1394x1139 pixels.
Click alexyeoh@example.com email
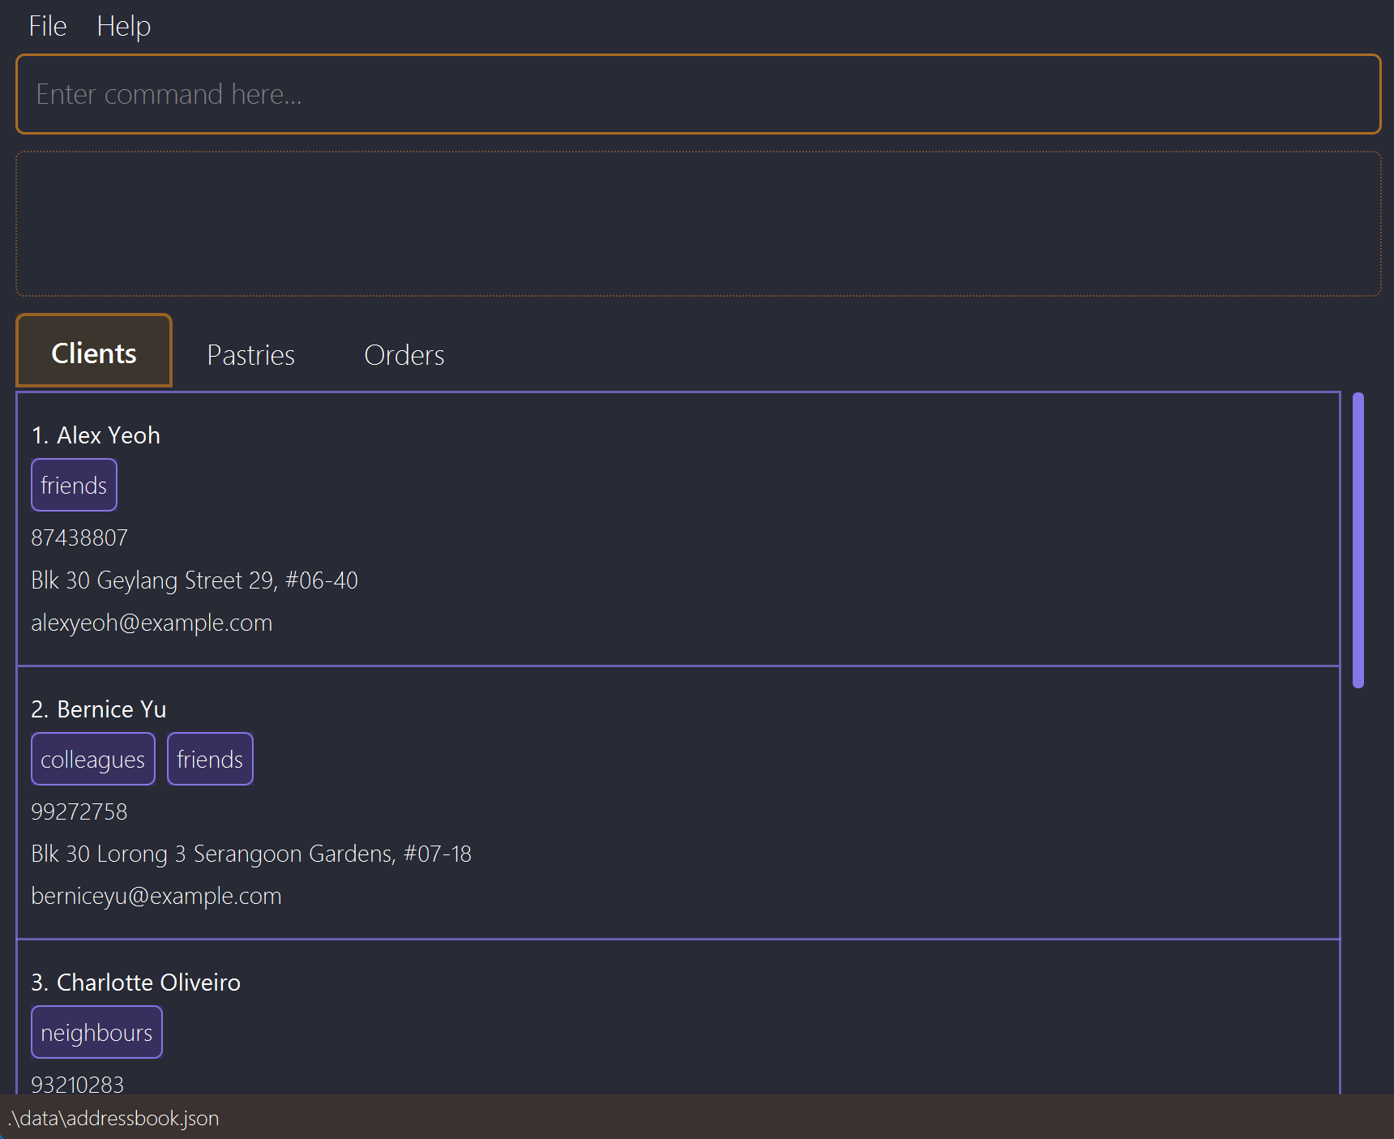point(152,623)
